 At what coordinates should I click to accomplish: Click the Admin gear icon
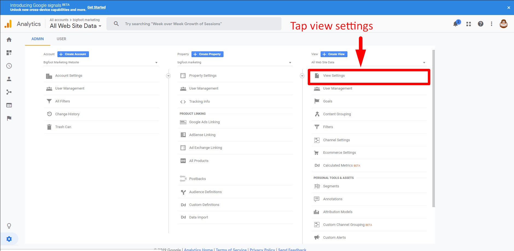pyautogui.click(x=9, y=238)
